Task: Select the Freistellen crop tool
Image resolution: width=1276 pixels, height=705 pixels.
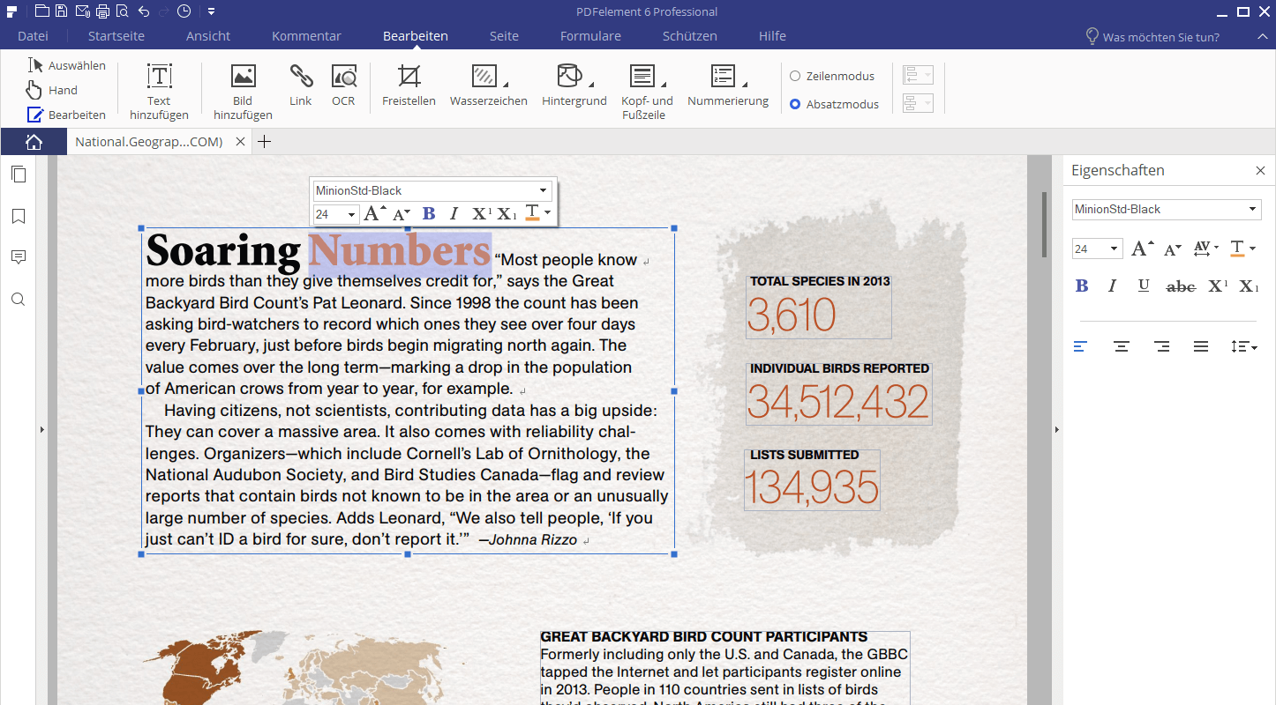Action: [x=409, y=85]
